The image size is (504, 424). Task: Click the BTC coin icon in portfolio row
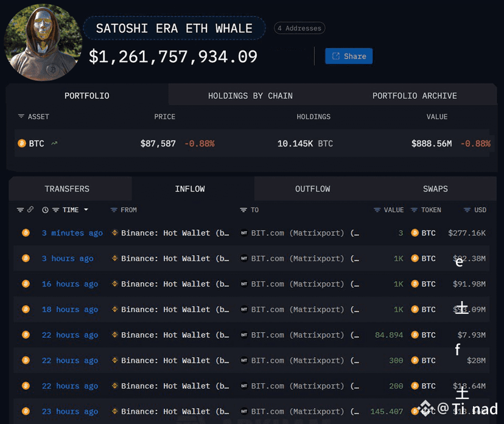[x=22, y=144]
